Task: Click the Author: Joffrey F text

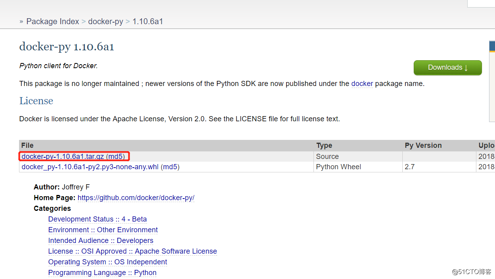Action: (62, 187)
